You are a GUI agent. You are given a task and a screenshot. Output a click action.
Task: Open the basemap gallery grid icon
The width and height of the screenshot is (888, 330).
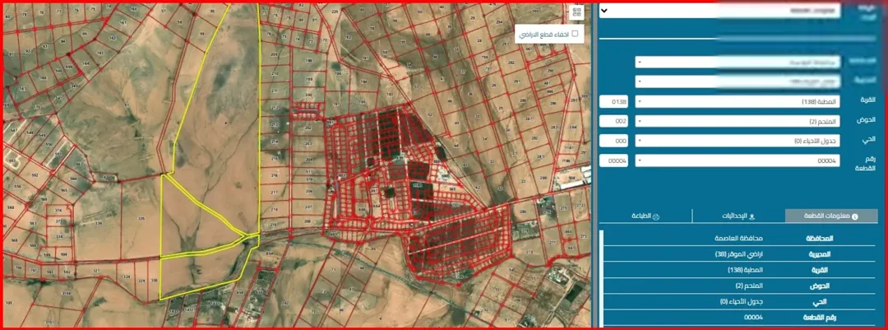[577, 12]
